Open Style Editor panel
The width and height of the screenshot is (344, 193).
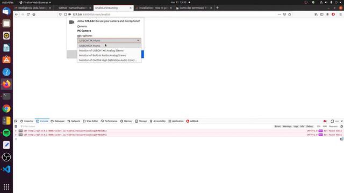[90, 121]
